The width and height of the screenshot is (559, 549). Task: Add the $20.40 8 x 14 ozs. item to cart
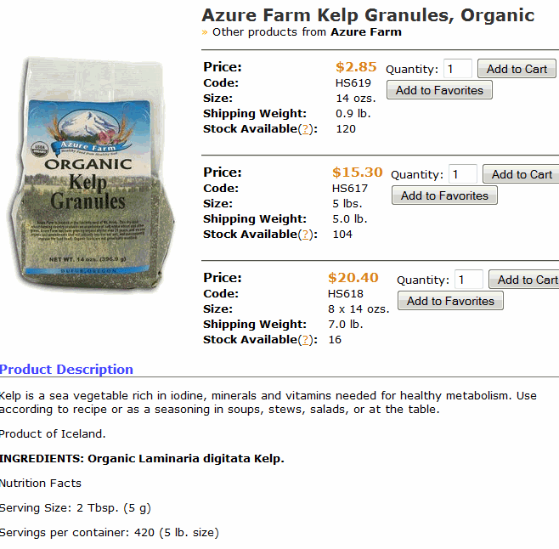pyautogui.click(x=527, y=280)
